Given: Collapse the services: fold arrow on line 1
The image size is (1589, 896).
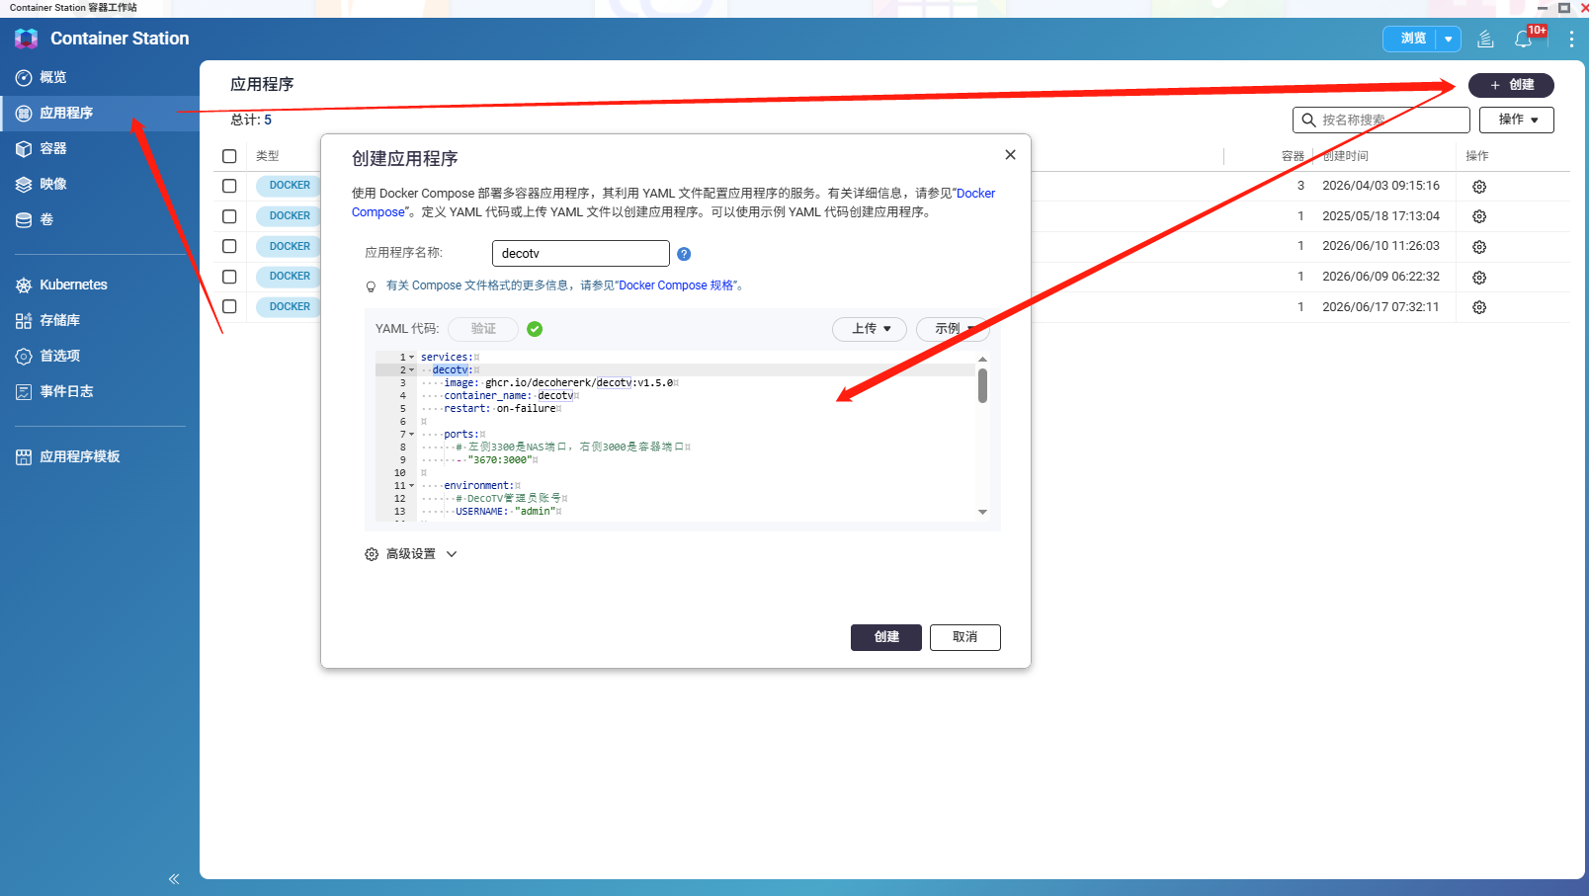Looking at the screenshot, I should pyautogui.click(x=412, y=358).
